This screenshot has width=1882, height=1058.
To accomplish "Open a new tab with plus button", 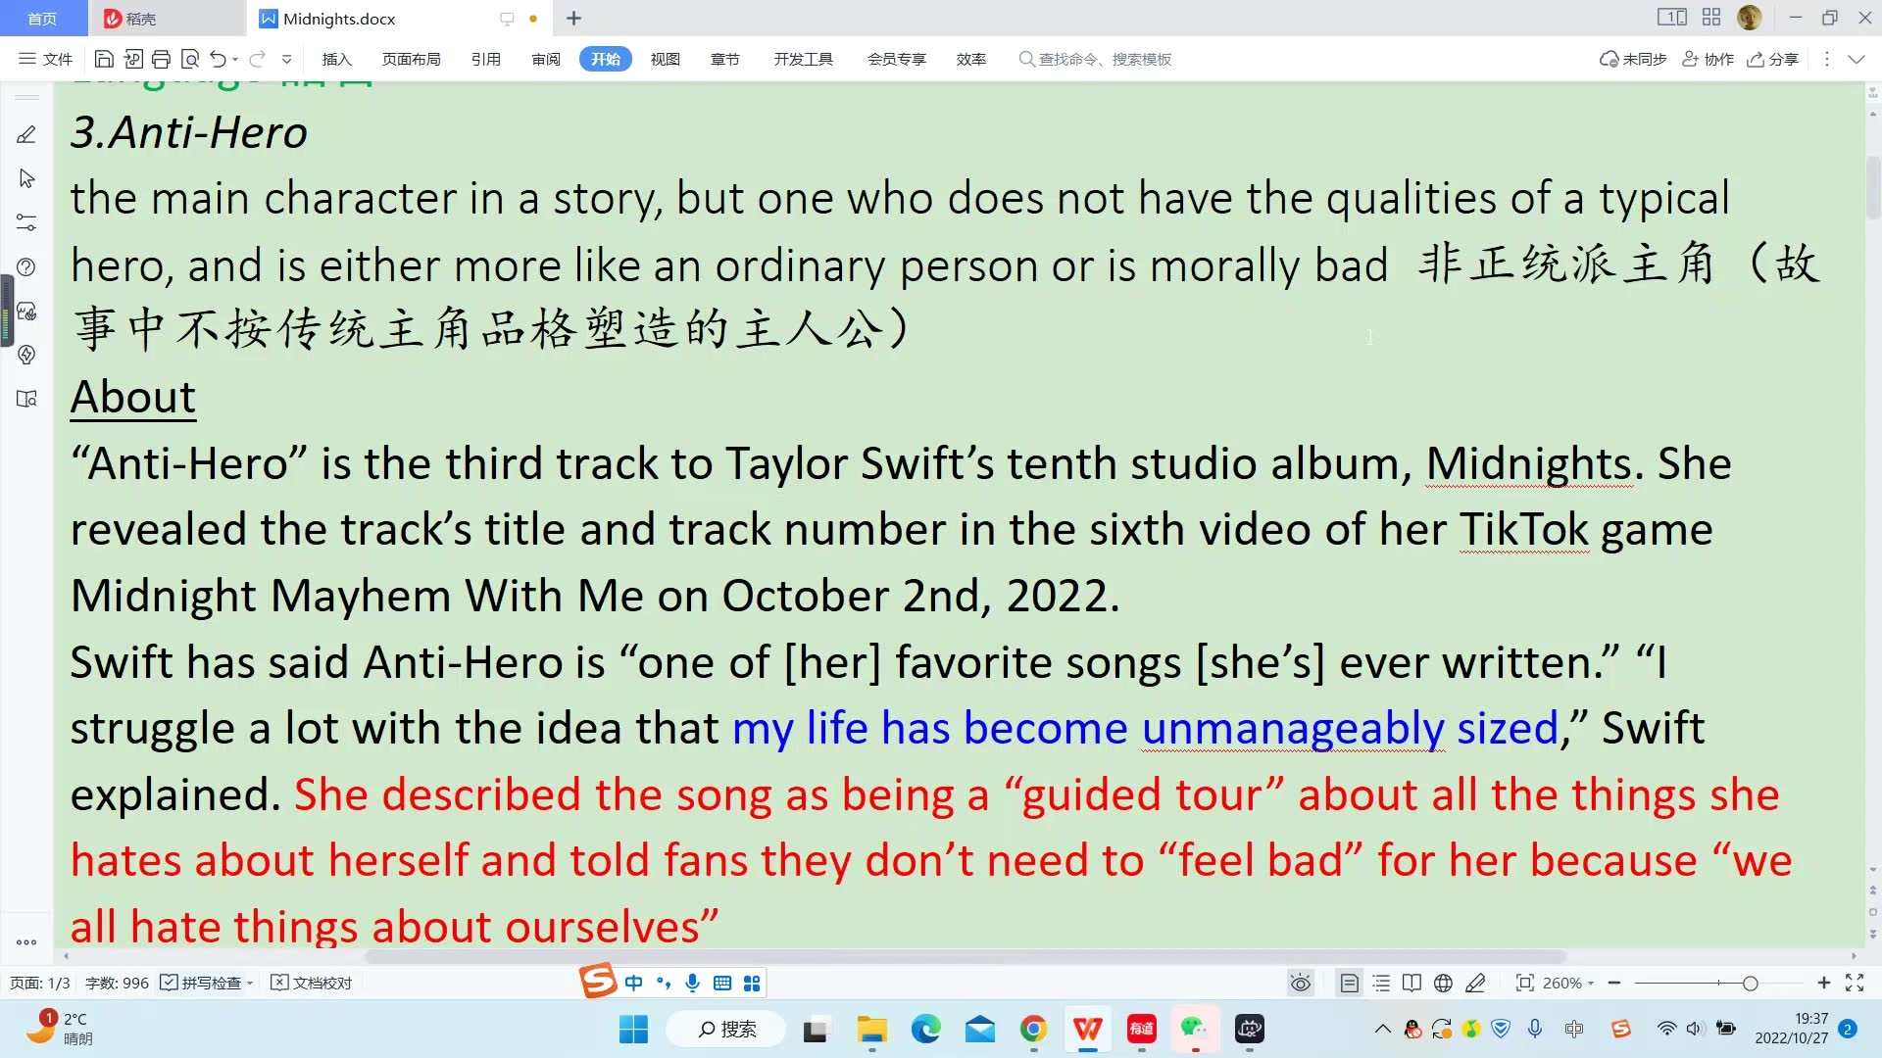I will coord(574,18).
